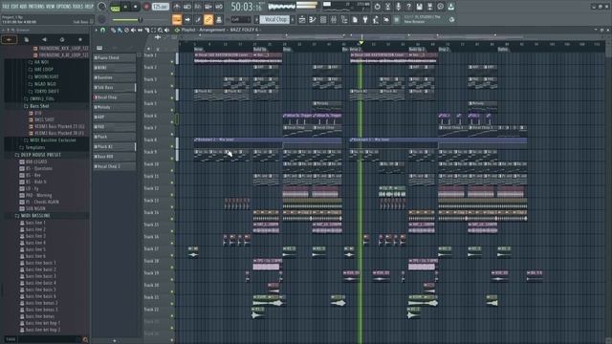Adjust the main volume knob
Screen dimensions: 612x344
point(102,7)
